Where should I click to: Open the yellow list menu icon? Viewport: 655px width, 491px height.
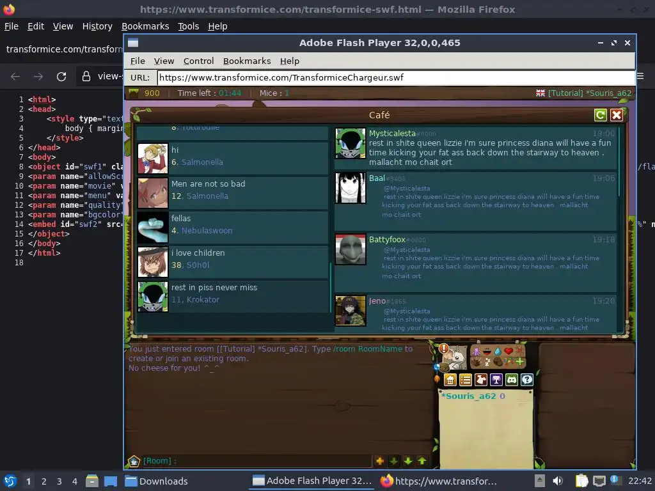[x=466, y=380]
